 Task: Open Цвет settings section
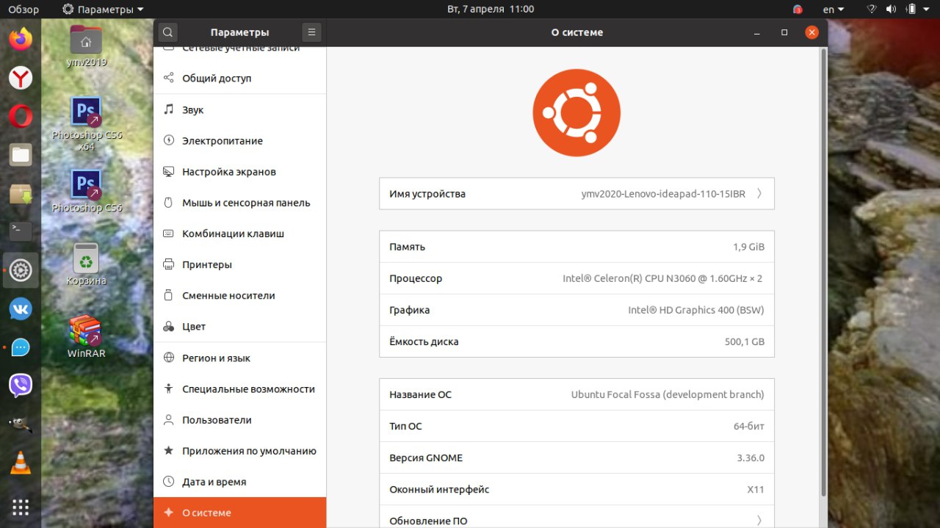tap(240, 326)
